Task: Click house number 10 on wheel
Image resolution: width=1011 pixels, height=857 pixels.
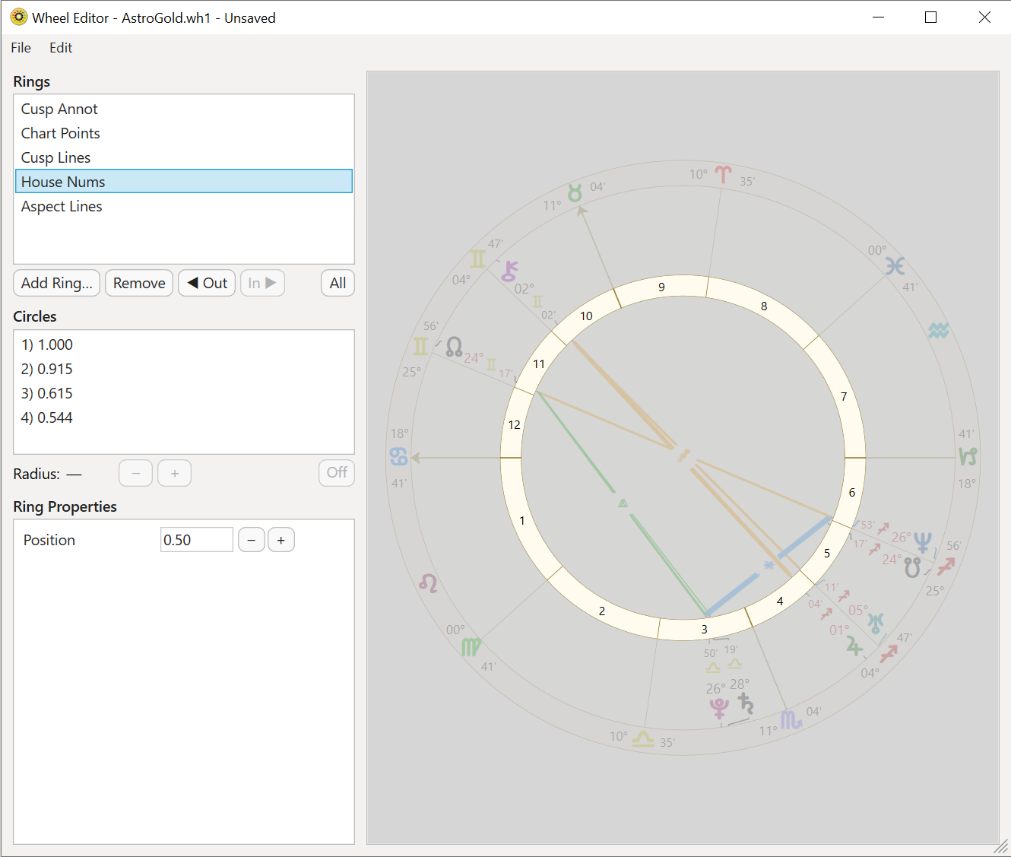Action: point(586,316)
